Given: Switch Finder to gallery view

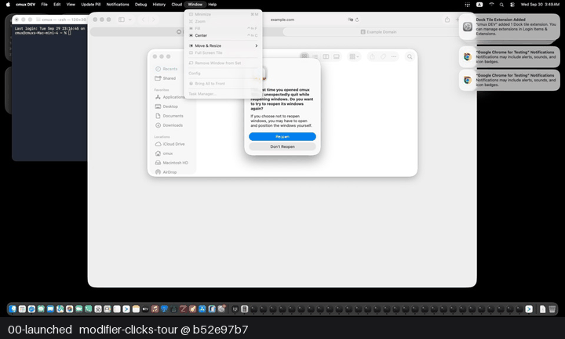Looking at the screenshot, I should tap(336, 56).
